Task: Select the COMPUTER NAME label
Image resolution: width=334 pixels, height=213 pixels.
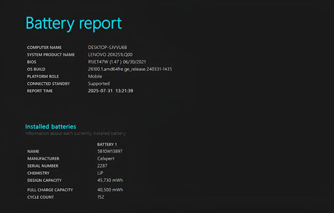Action: coord(44,48)
